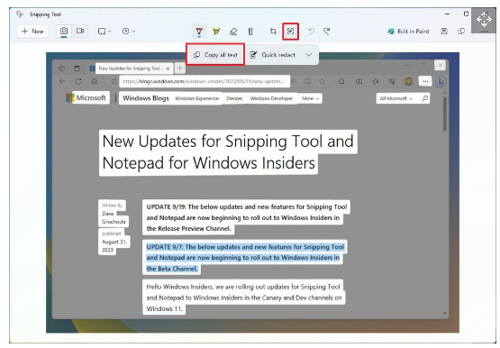Close the browser tab in the capture

pos(168,69)
